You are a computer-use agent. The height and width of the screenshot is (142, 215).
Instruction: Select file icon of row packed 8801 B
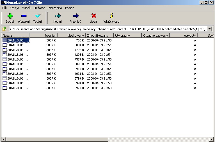pyautogui.click(x=5, y=45)
